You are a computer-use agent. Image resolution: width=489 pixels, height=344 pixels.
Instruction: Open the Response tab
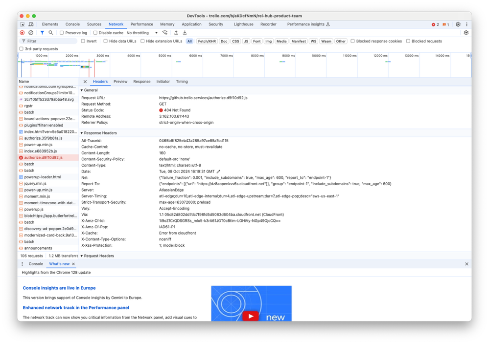click(x=141, y=82)
